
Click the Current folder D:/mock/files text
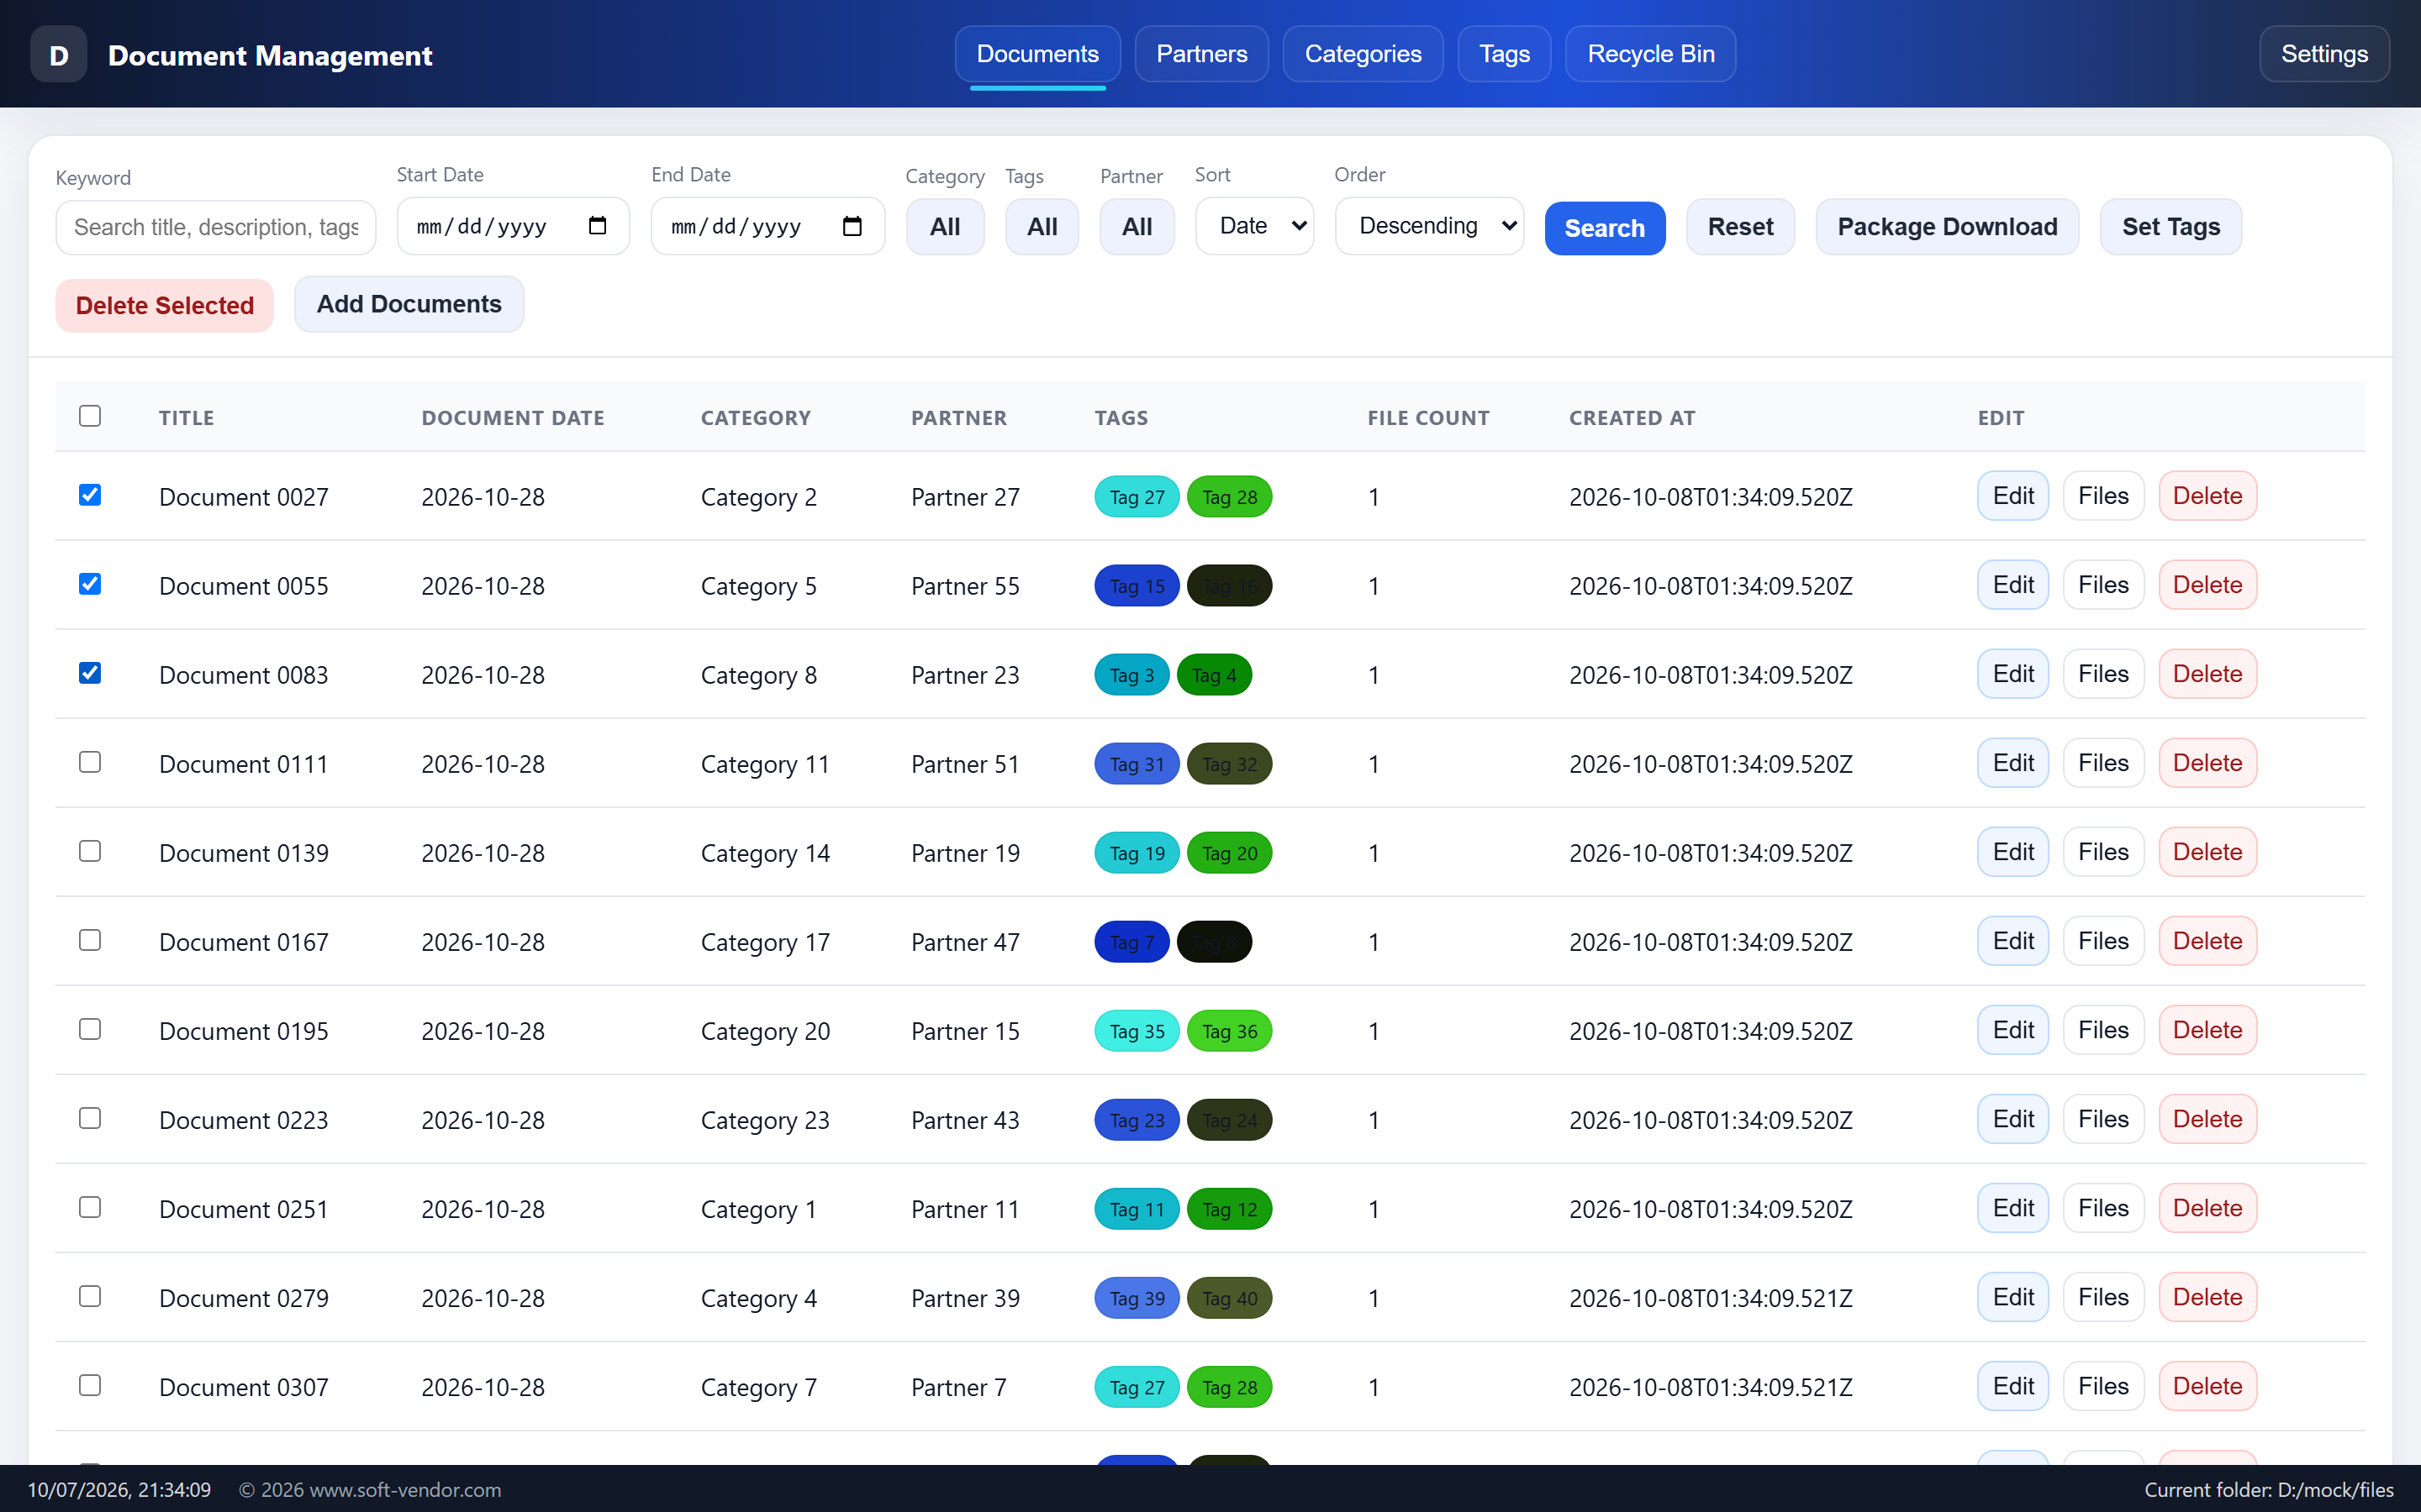pyautogui.click(x=2269, y=1490)
